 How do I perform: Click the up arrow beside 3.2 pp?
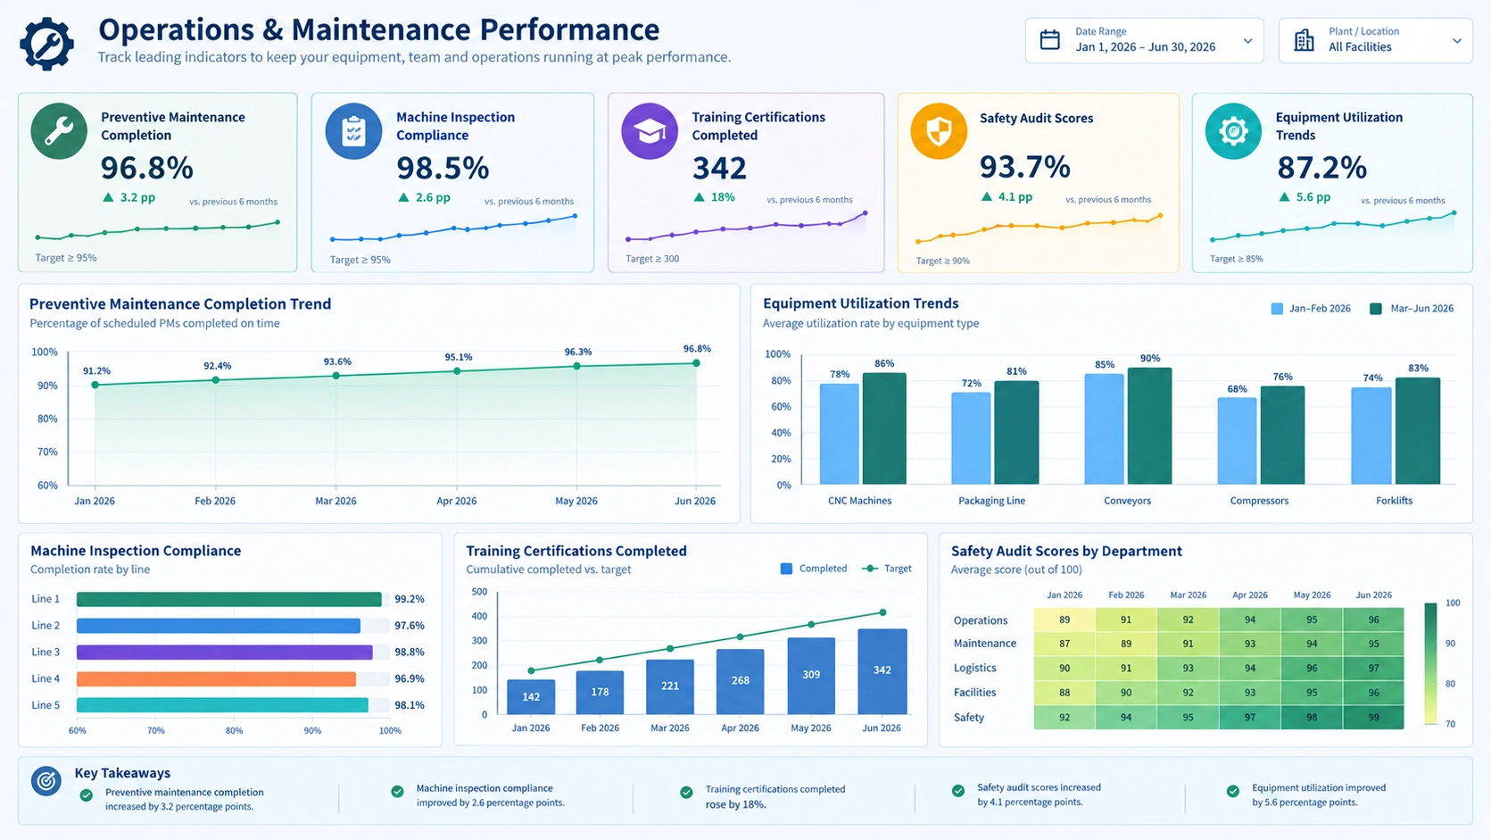click(x=108, y=197)
